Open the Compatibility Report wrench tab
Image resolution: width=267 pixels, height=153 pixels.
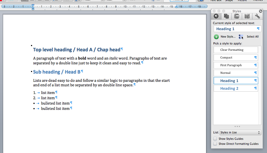[257, 16]
